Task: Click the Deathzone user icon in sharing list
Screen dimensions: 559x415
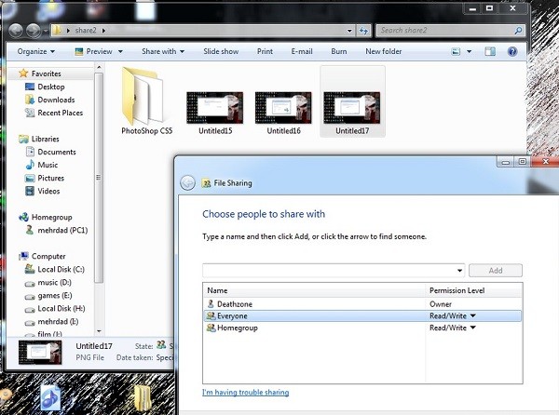Action: click(211, 303)
